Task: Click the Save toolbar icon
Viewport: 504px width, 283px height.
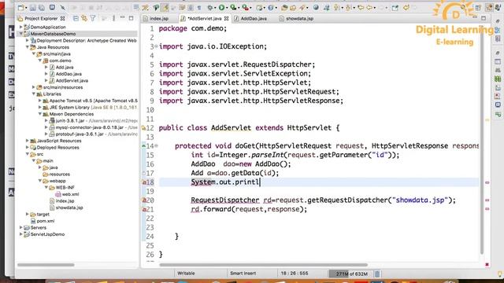Action: point(33,7)
